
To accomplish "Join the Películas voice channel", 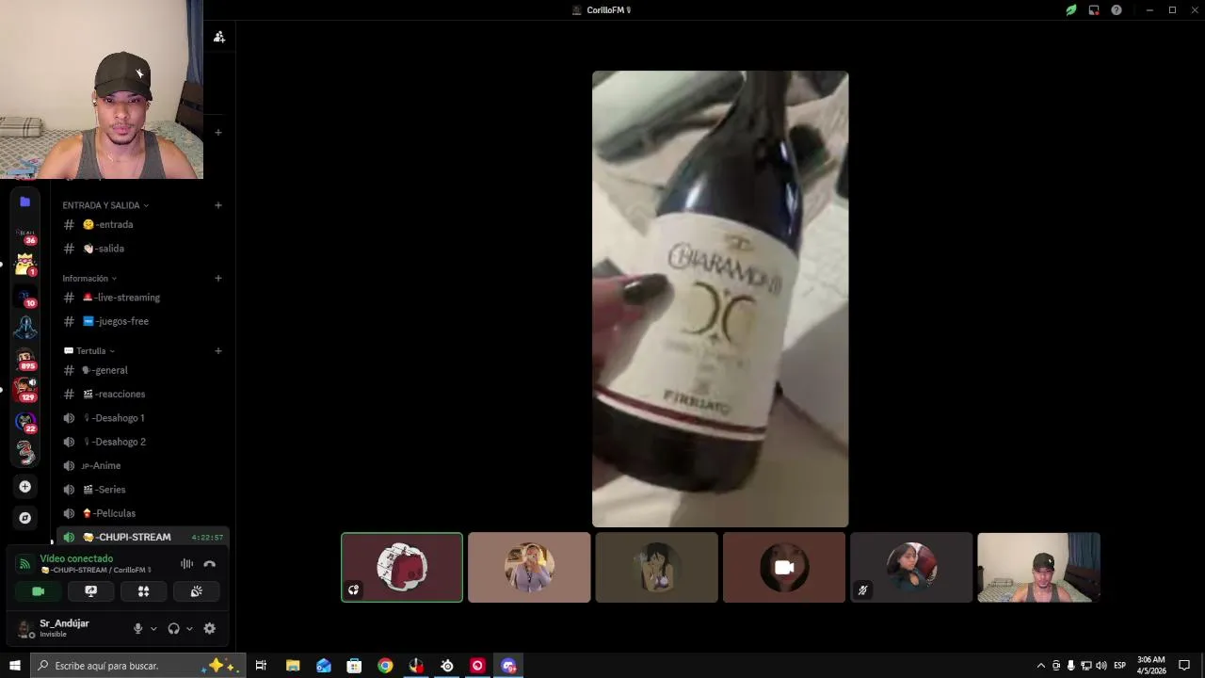I will (141, 513).
